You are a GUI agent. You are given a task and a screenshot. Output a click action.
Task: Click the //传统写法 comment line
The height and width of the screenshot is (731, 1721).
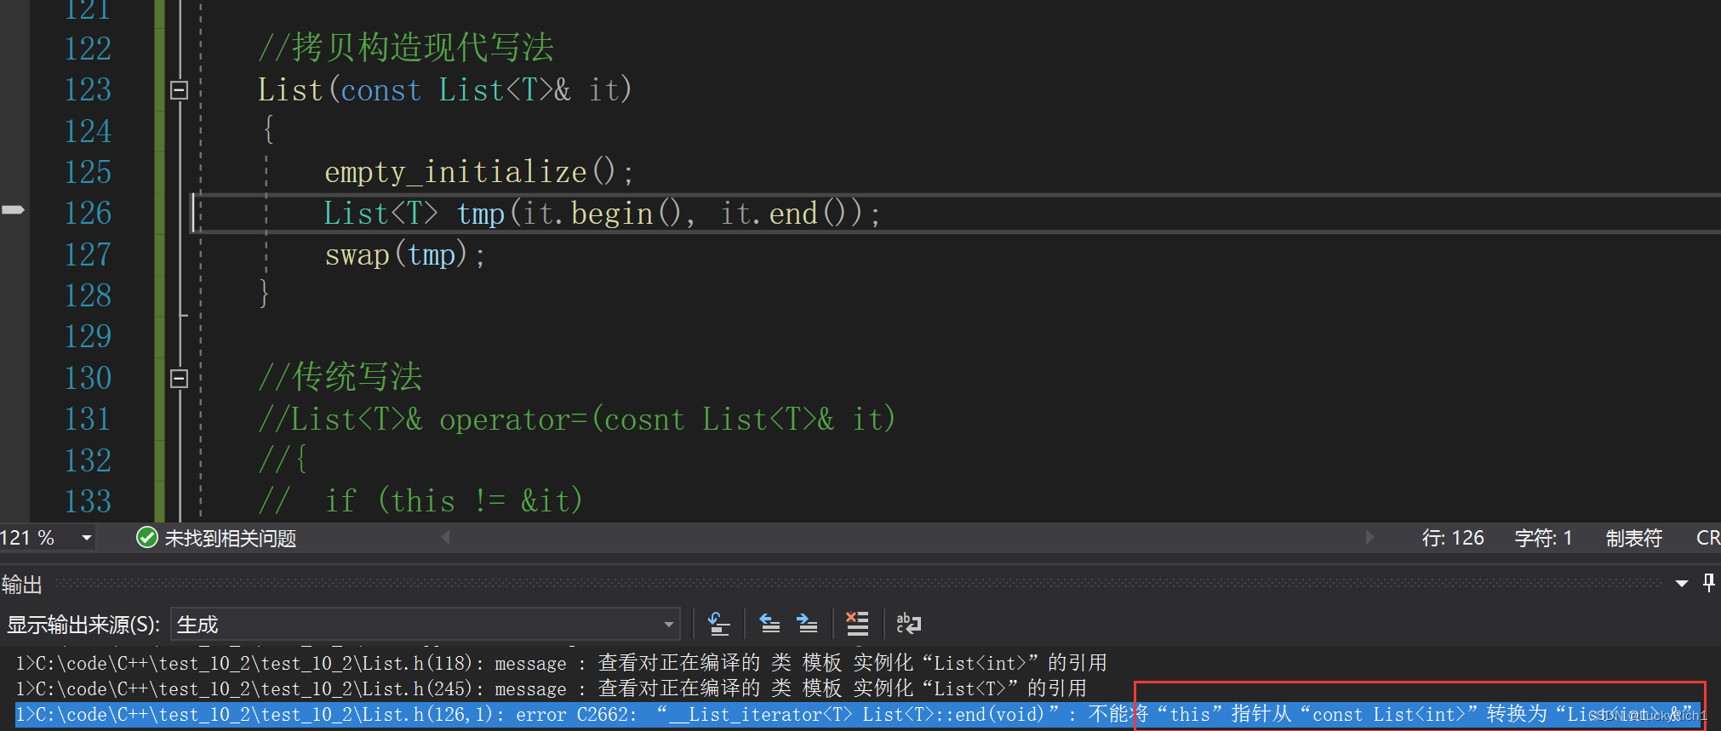[340, 377]
